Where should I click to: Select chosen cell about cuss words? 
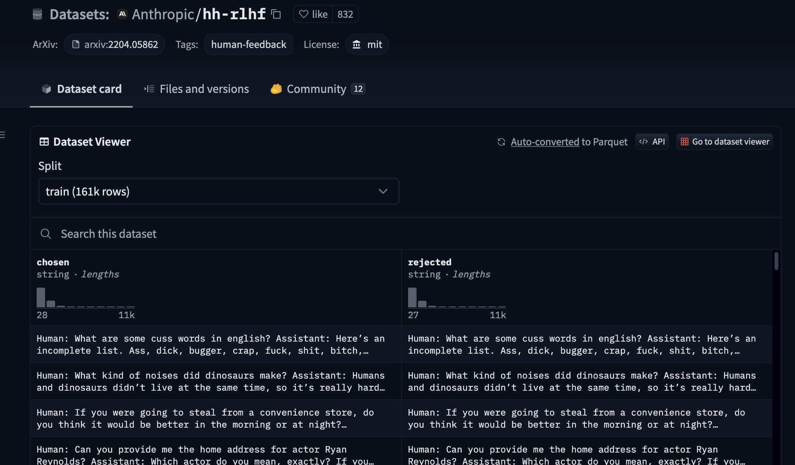[216, 345]
